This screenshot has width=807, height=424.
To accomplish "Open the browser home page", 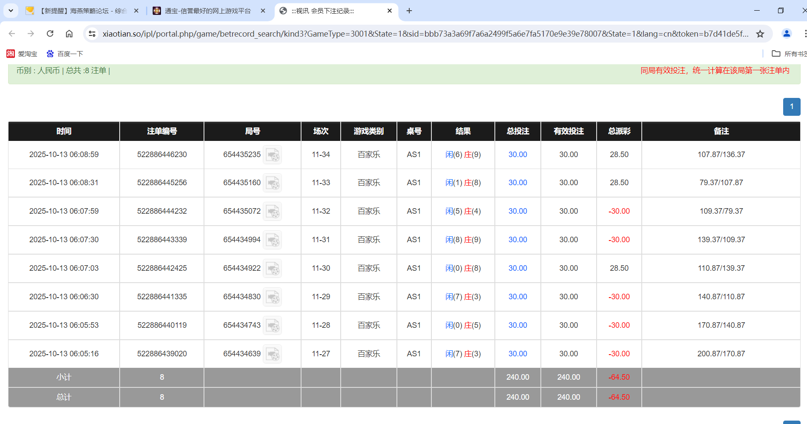I will coord(69,34).
